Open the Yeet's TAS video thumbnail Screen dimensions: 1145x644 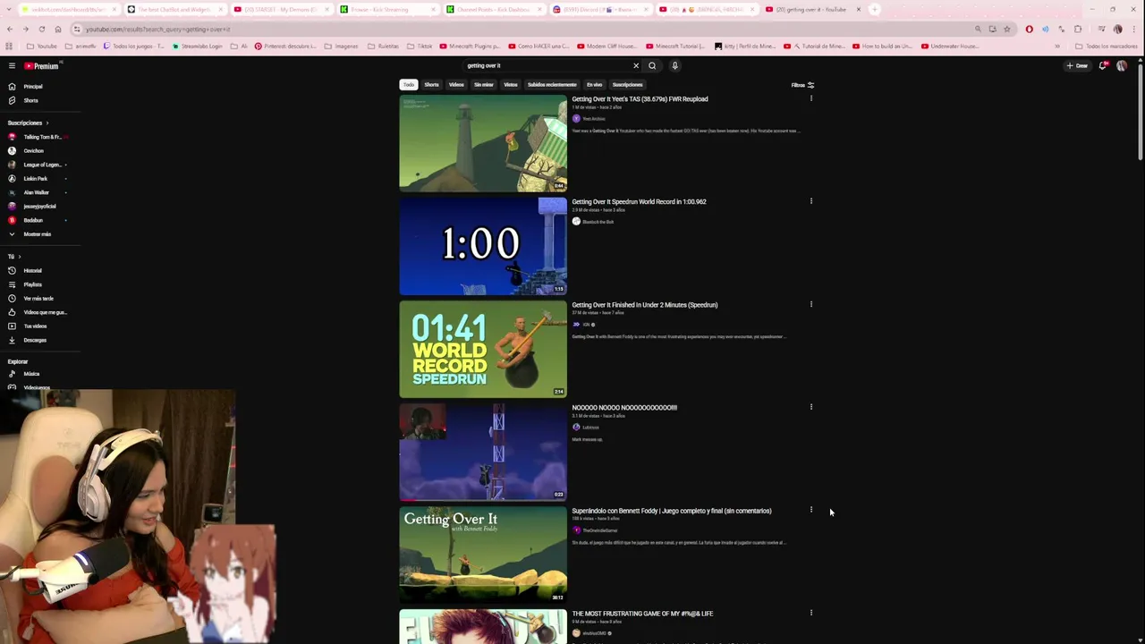[483, 143]
